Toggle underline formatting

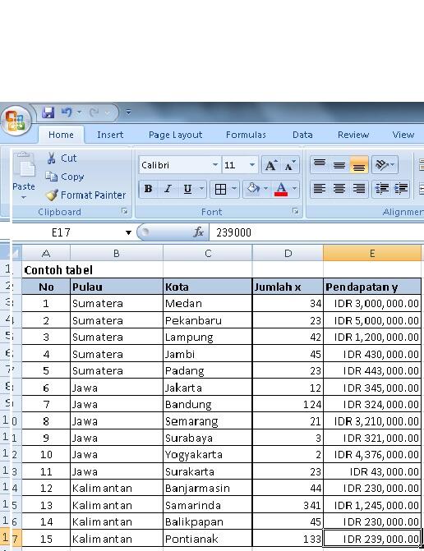pyautogui.click(x=187, y=189)
